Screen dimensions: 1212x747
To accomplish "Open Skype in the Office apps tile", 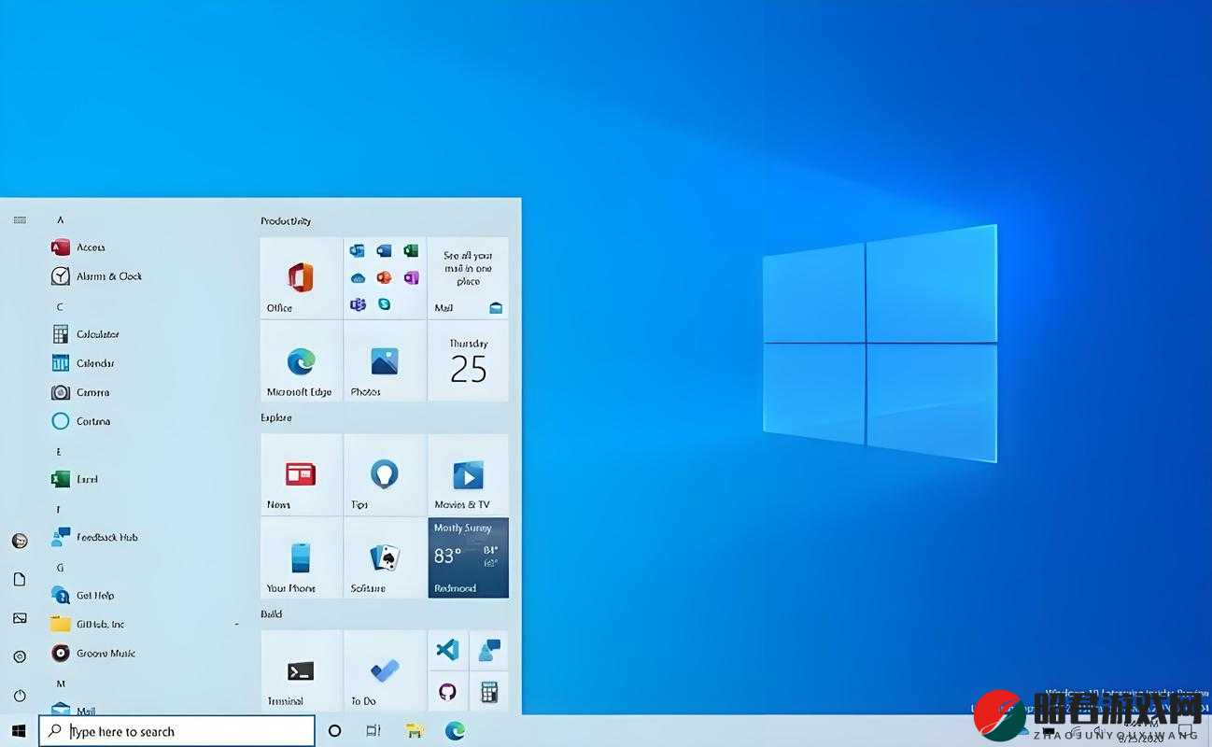I will 384,304.
